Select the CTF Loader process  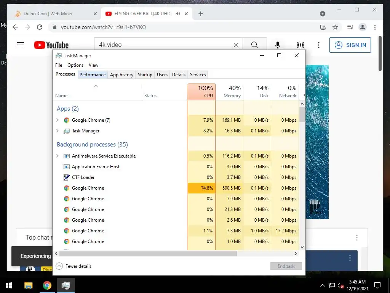(176, 177)
